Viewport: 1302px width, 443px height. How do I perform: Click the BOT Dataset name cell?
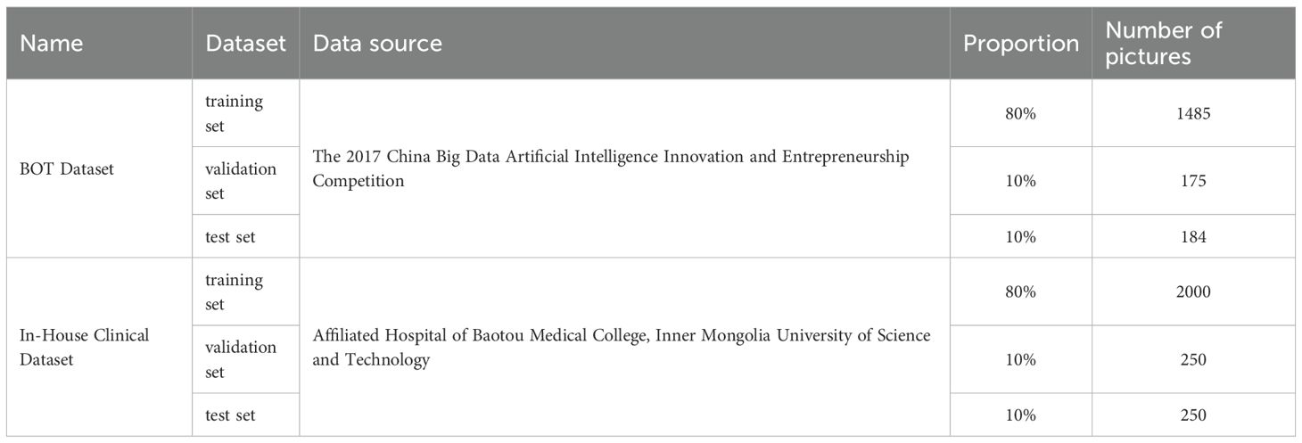(x=67, y=168)
